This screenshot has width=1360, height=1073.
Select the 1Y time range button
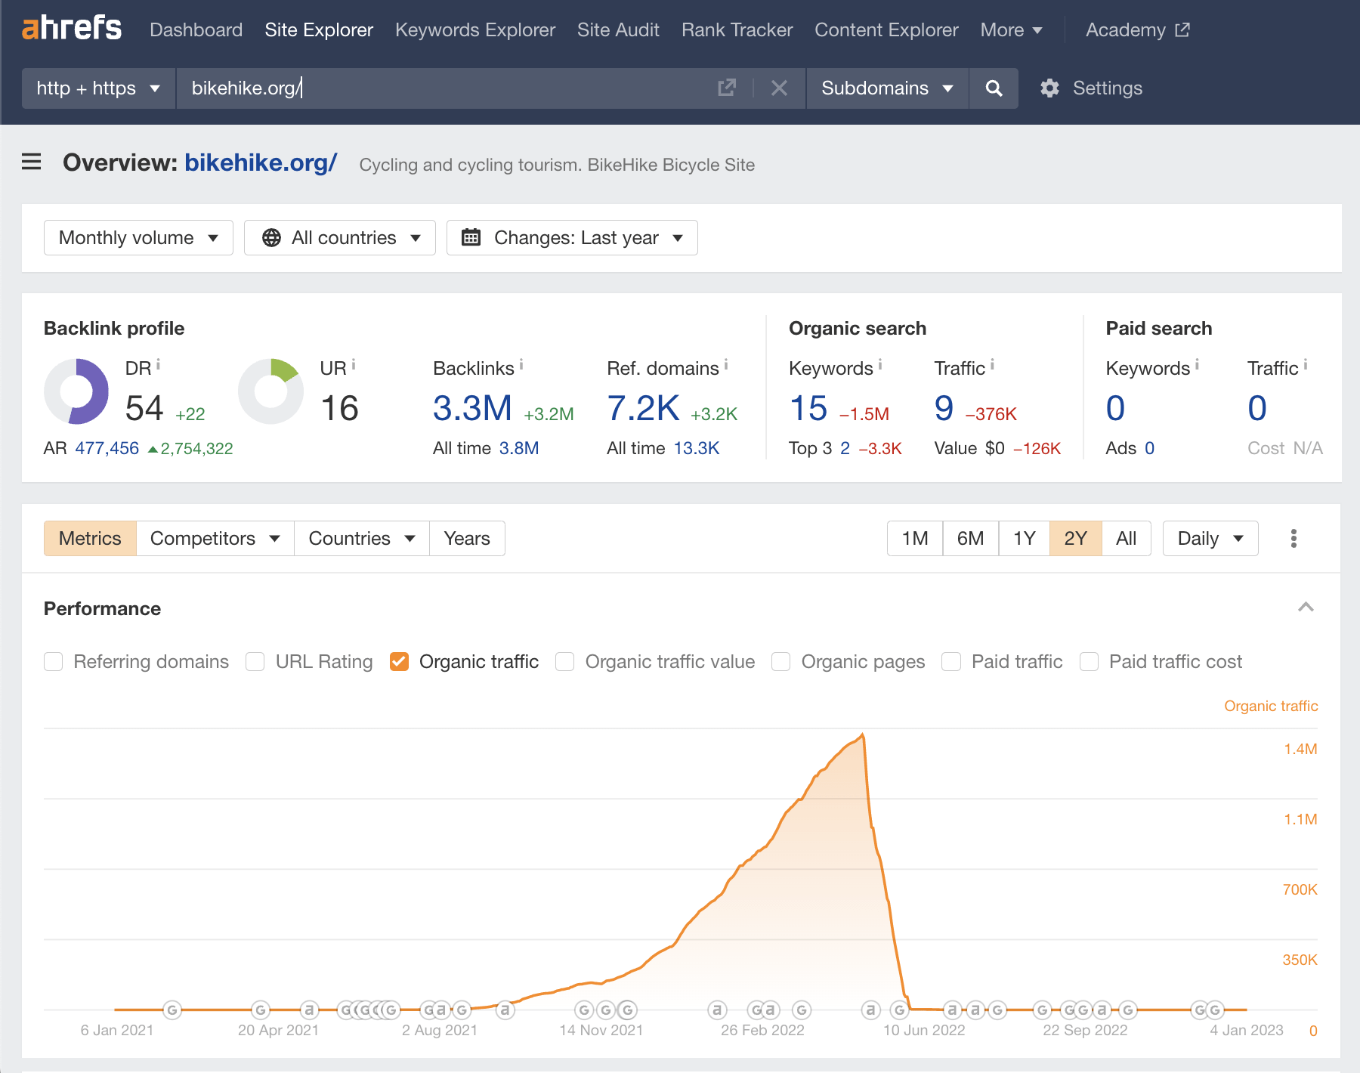coord(1025,538)
